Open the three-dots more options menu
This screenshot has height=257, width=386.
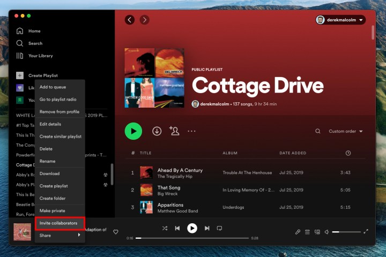[191, 131]
